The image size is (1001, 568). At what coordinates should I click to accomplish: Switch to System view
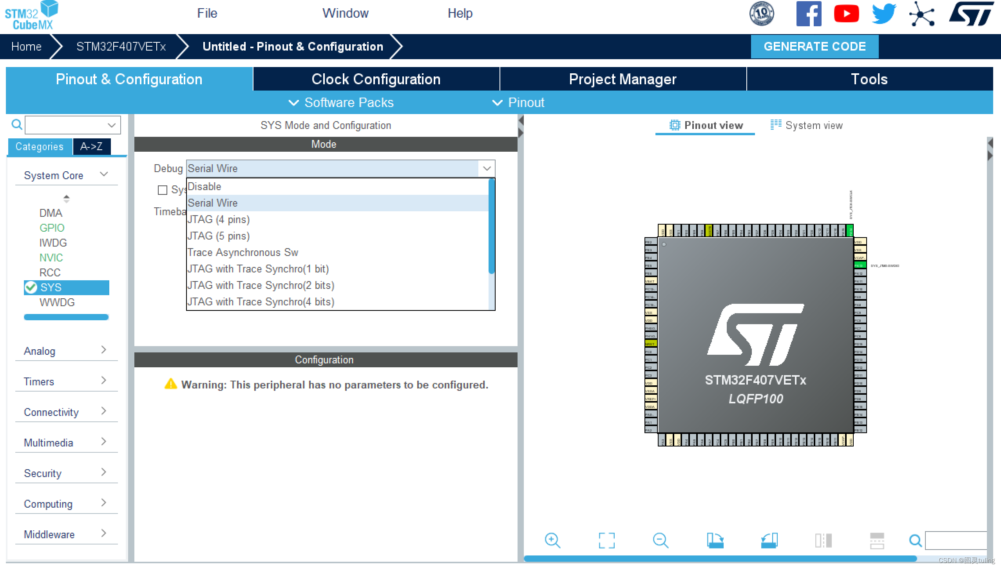pos(806,125)
